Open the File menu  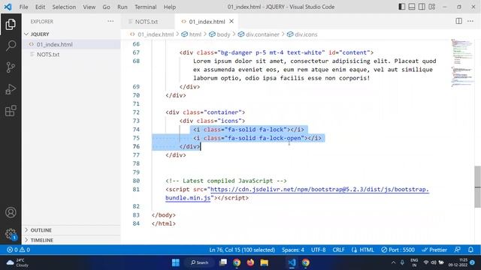23,7
